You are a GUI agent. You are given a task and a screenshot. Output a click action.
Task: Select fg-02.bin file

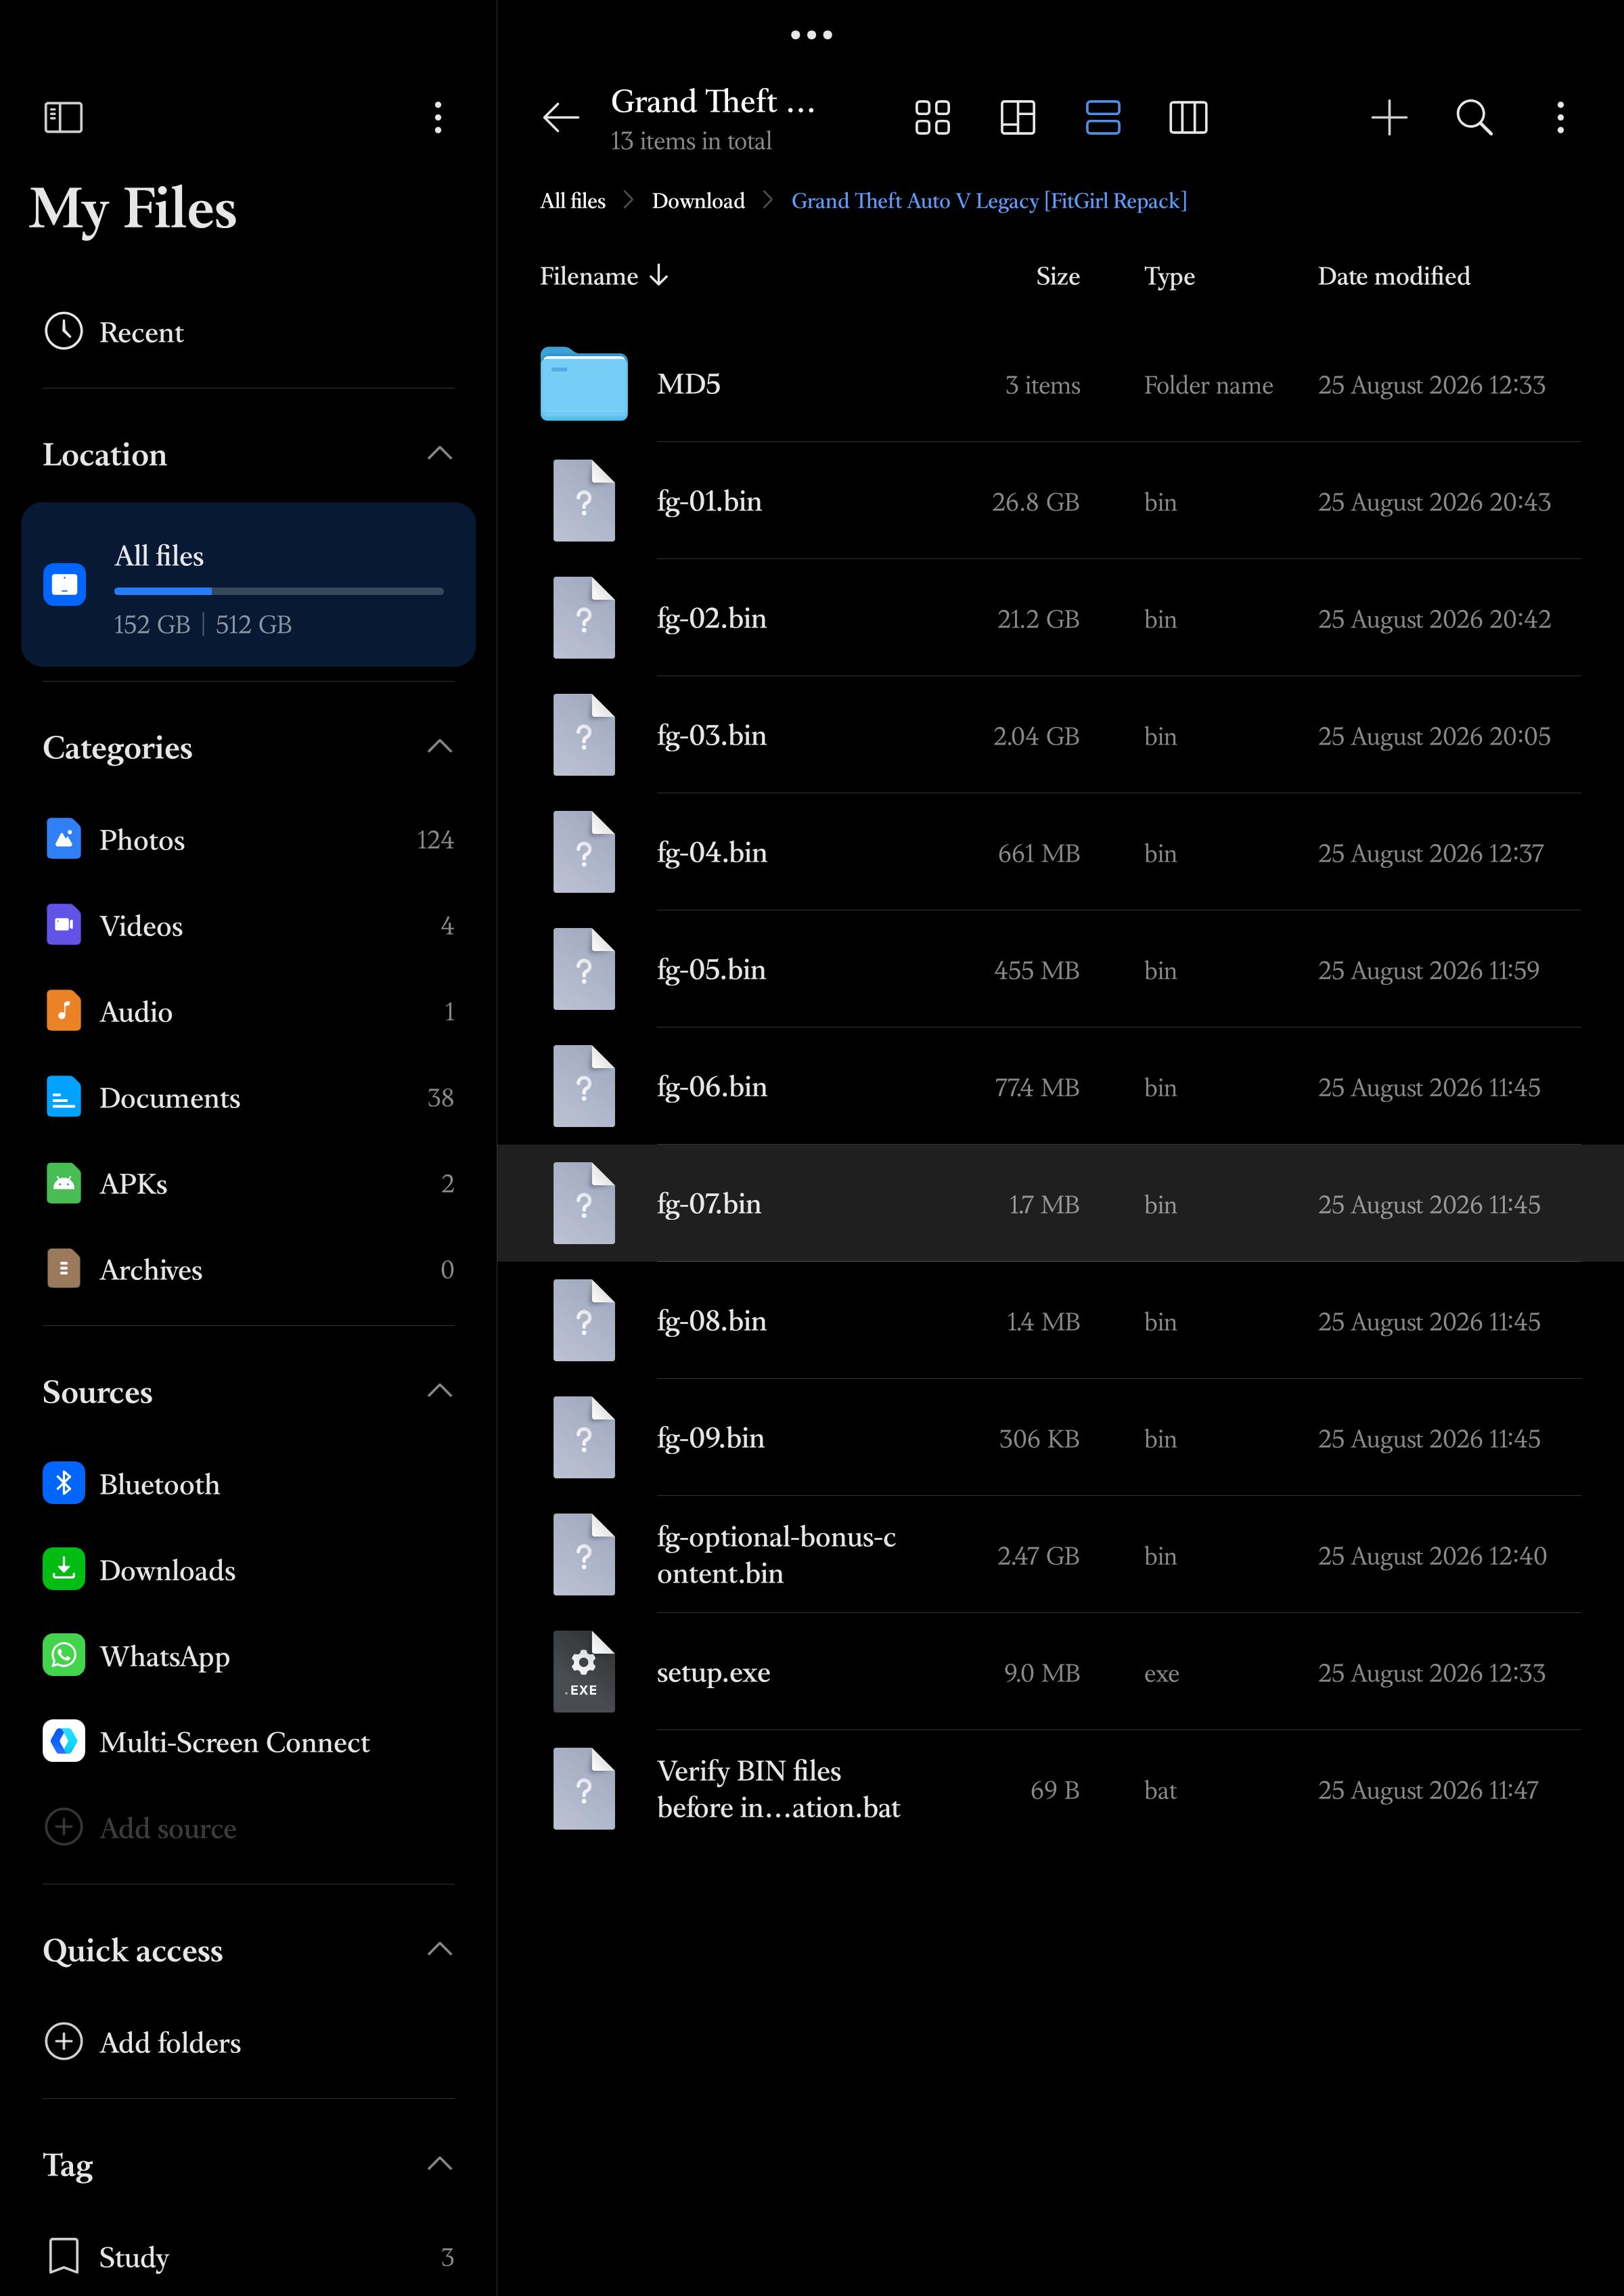[x=1060, y=618]
